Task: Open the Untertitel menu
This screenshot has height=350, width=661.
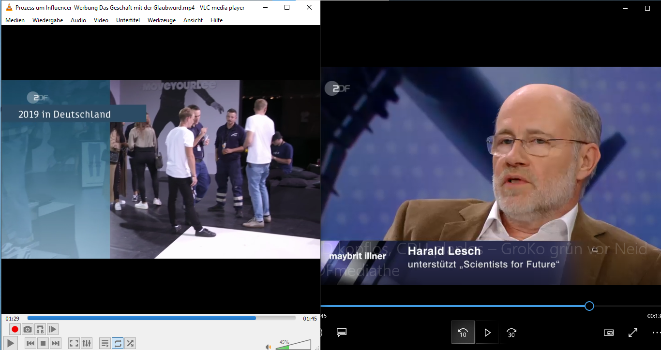Action: point(128,20)
